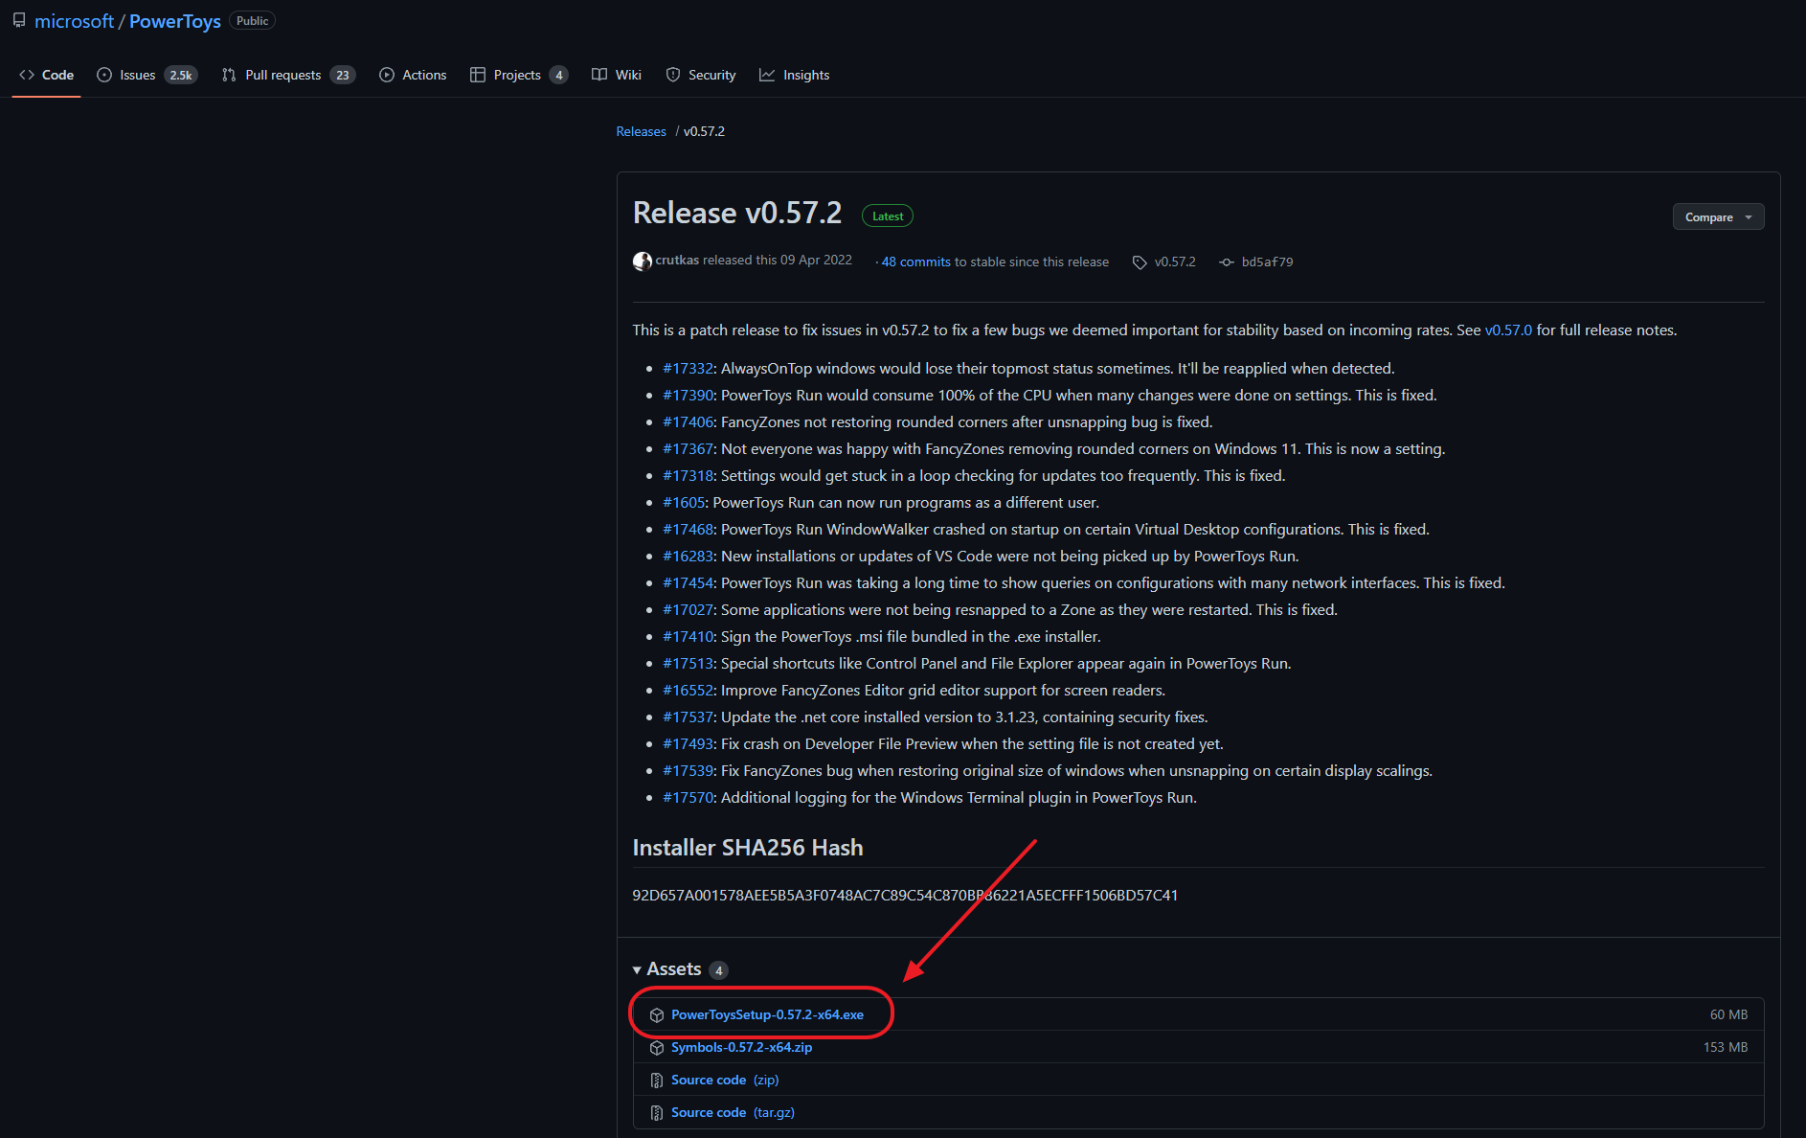1806x1138 pixels.
Task: Click the Installer SHA256 Hash heading
Action: click(748, 848)
